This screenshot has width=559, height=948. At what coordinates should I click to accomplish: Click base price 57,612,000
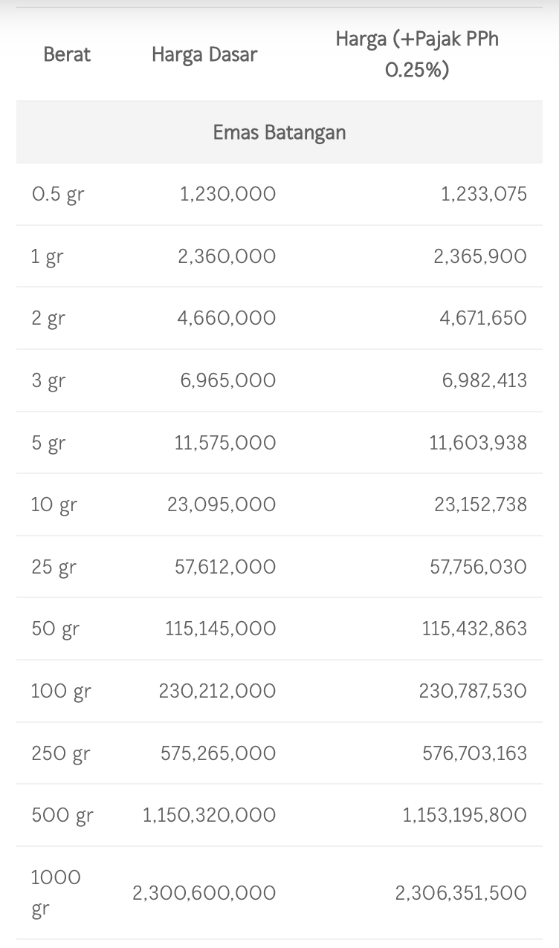(x=225, y=567)
